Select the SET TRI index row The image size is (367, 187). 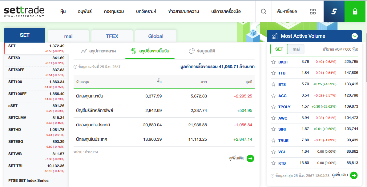coord(36,168)
